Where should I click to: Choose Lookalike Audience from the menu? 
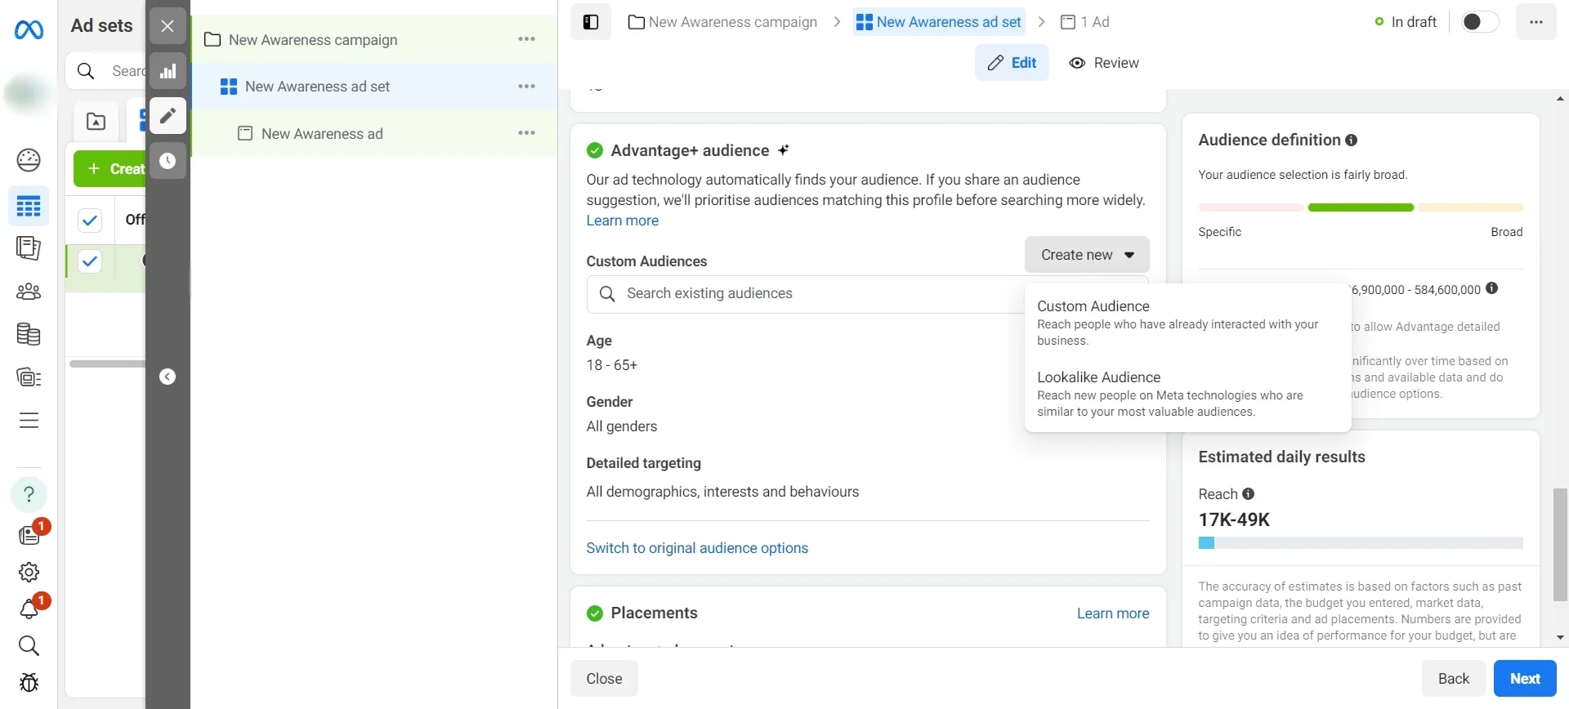[1187, 394]
